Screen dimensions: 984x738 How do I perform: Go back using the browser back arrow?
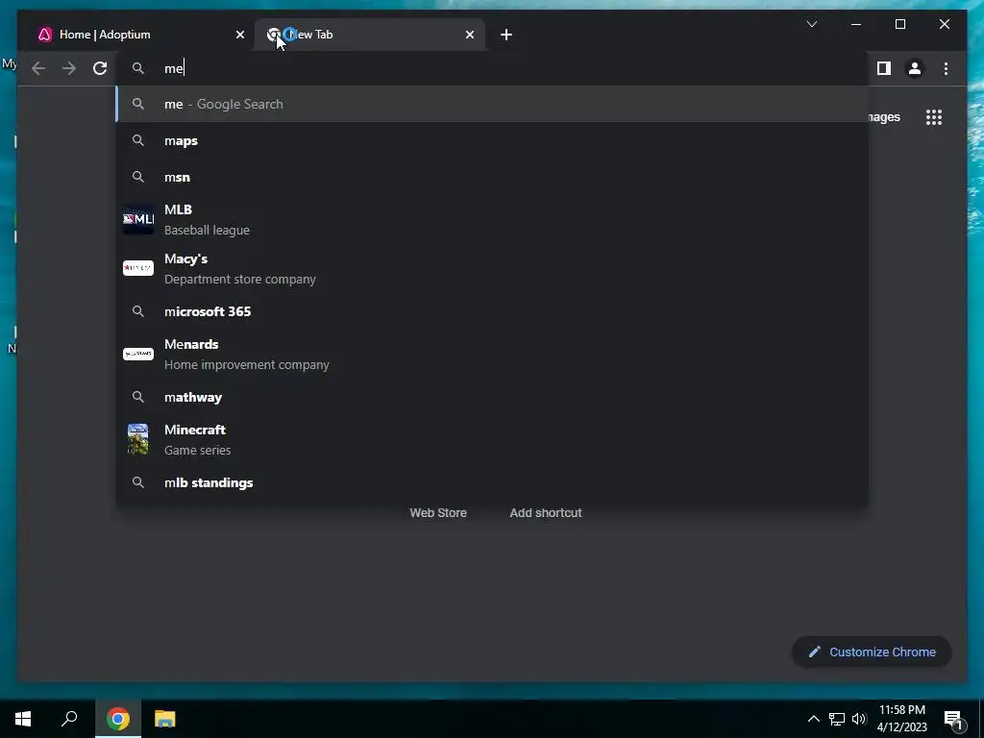click(x=38, y=68)
